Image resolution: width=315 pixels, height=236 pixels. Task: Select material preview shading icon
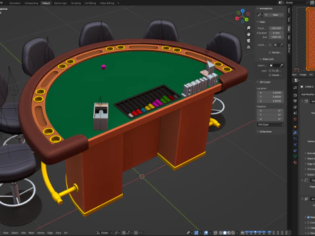[x=229, y=233]
